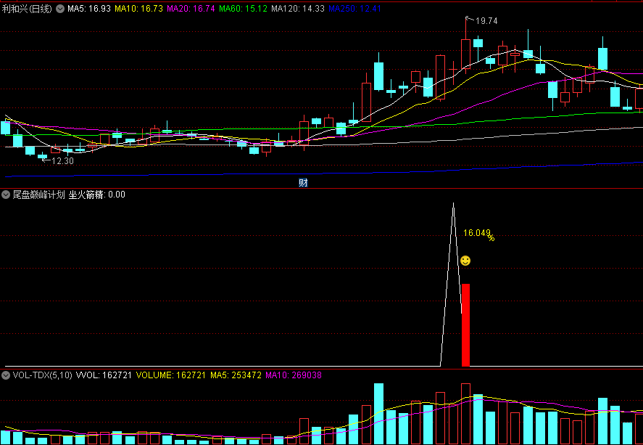Screen dimensions: 643x445
Task: Open the dropdown next to 利和兴(日线)
Action: [x=60, y=9]
